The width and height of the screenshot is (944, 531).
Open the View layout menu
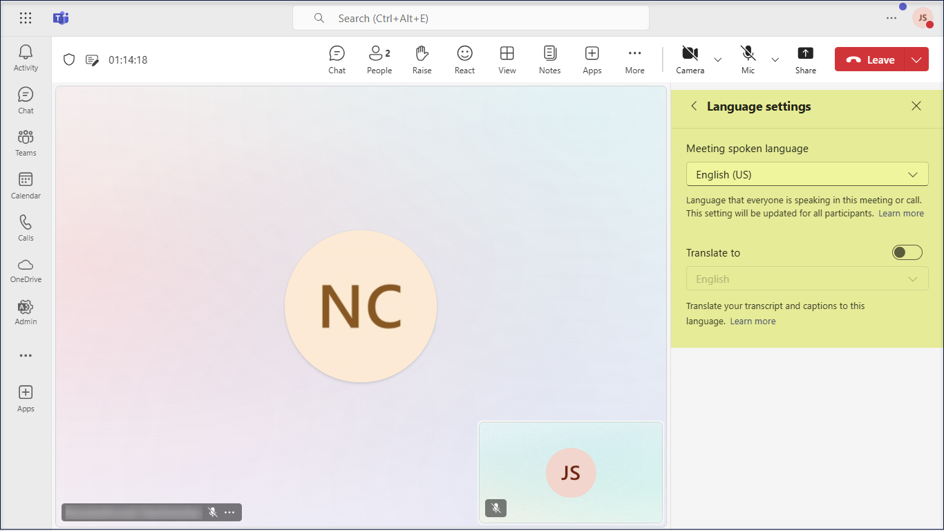(x=507, y=59)
